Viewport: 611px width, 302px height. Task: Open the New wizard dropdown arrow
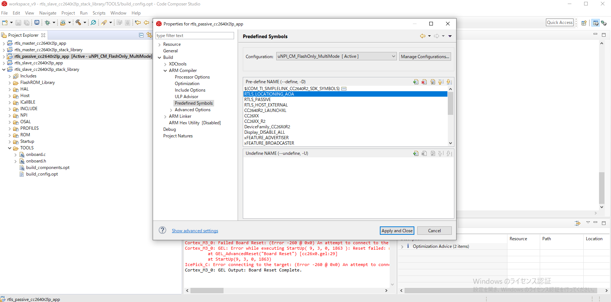pos(11,23)
